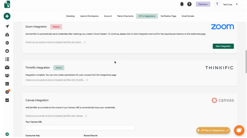Click the external link icon beside Canvas guide

click(x=86, y=116)
